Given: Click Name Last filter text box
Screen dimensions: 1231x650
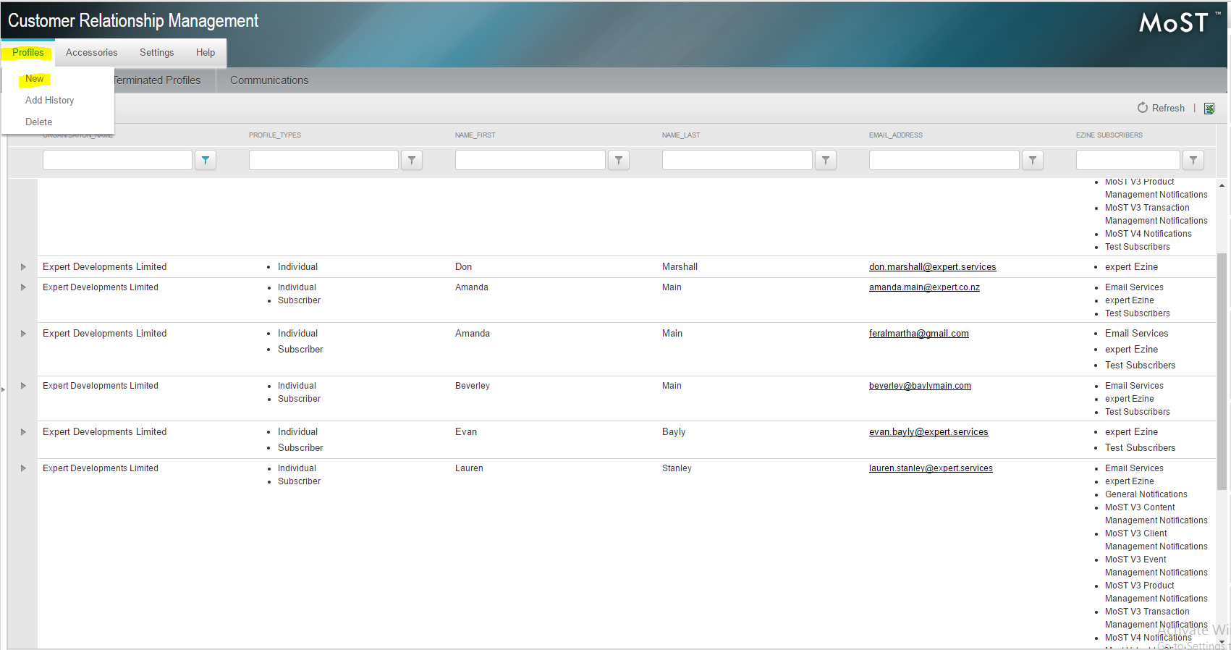Looking at the screenshot, I should [737, 160].
